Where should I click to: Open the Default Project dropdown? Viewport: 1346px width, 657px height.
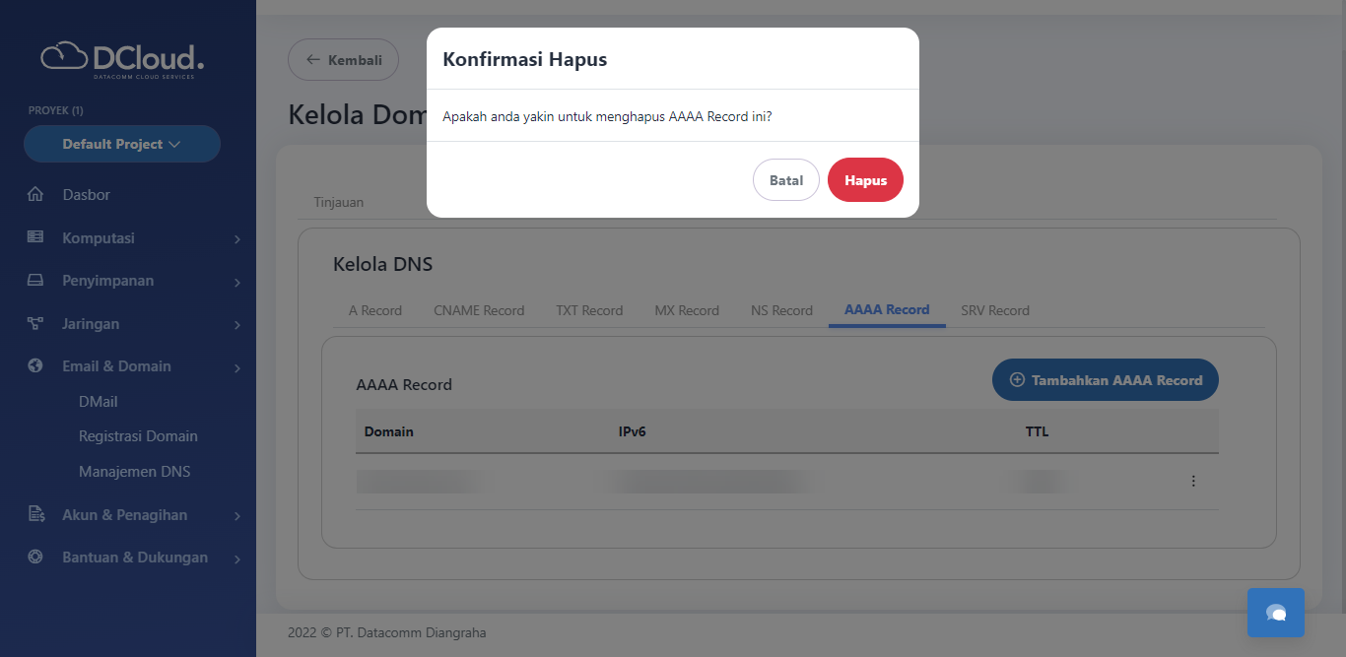point(121,144)
